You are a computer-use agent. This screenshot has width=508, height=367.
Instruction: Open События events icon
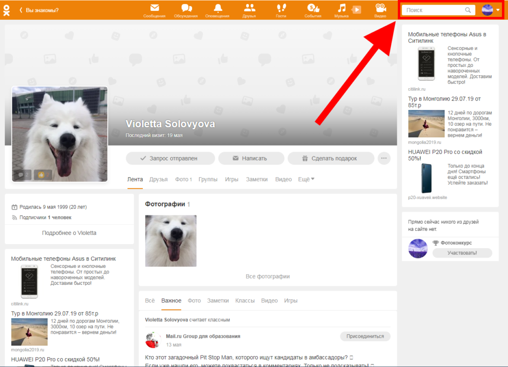point(313,8)
